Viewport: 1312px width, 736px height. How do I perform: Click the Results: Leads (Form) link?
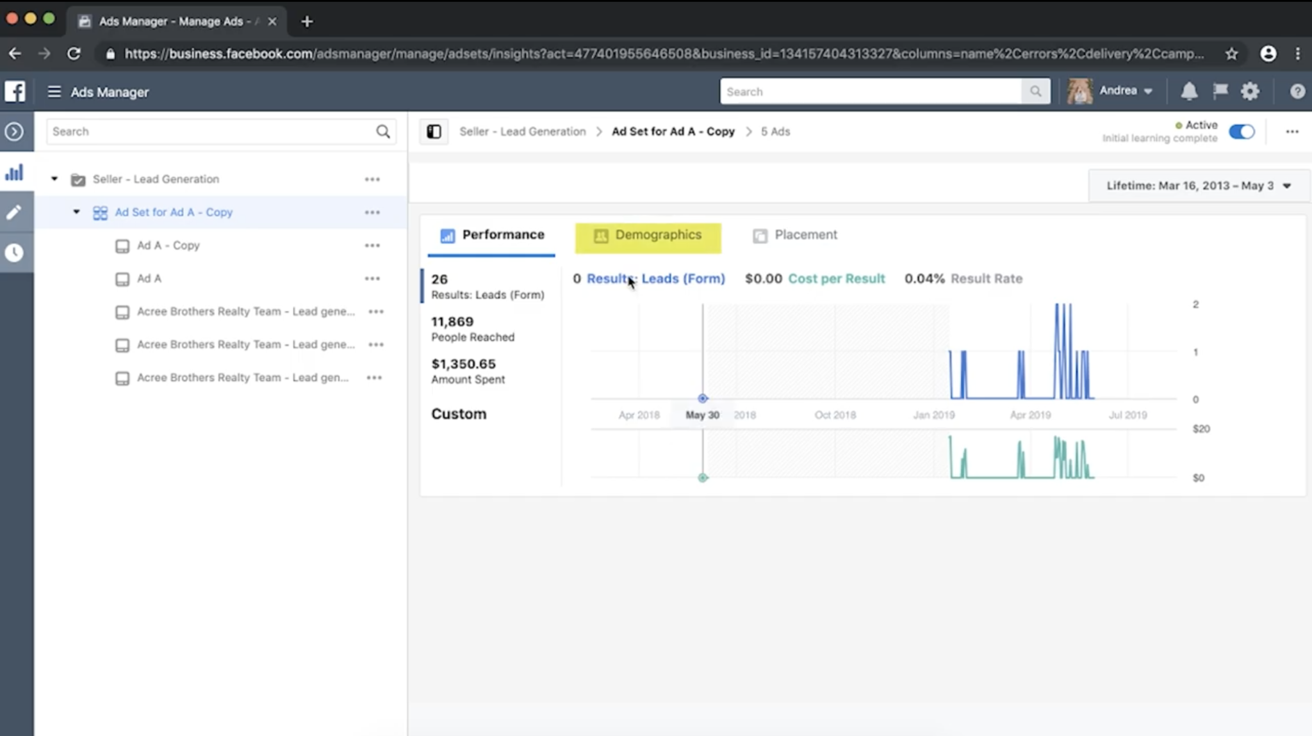pos(655,278)
